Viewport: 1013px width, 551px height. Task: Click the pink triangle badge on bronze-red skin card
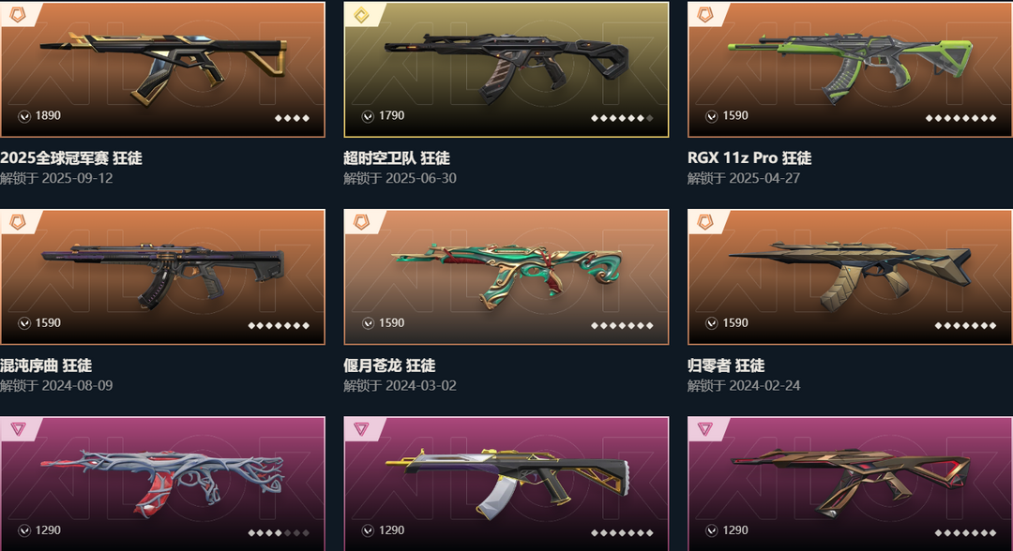coord(704,429)
